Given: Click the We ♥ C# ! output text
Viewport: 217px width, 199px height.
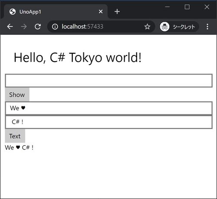Looking at the screenshot, I should [x=19, y=147].
